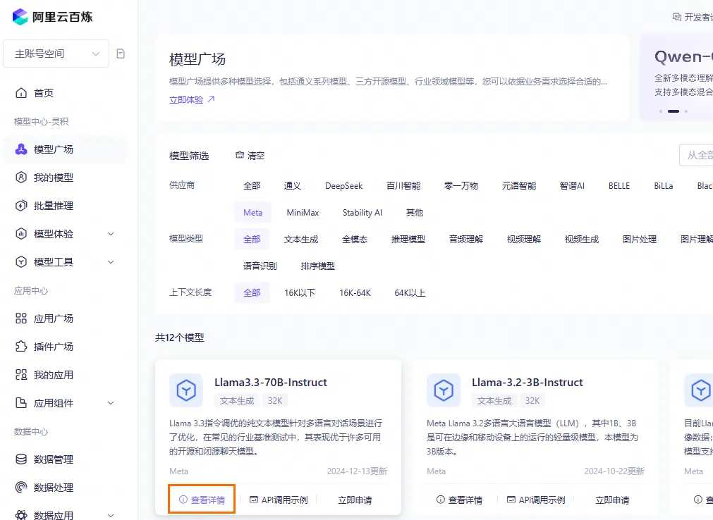713x520 pixels.
Task: Click the 插件广场 puzzle icon
Action: 21,347
